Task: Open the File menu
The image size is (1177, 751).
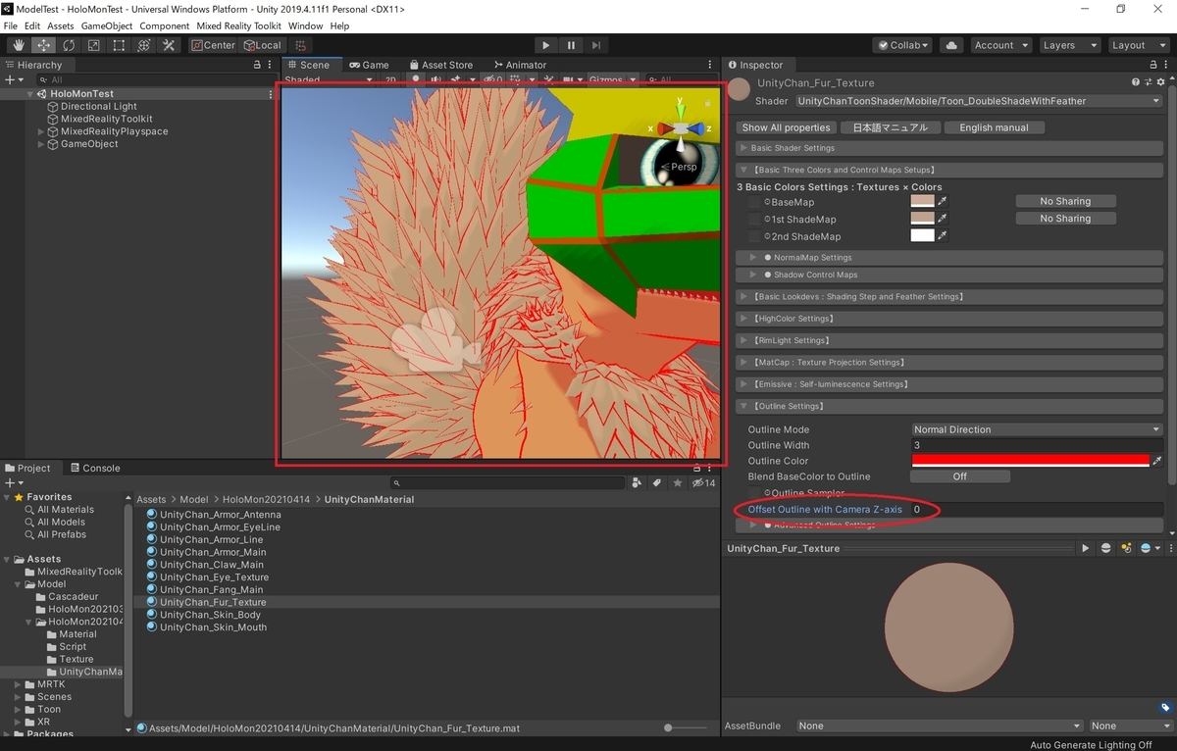Action: pyautogui.click(x=11, y=25)
